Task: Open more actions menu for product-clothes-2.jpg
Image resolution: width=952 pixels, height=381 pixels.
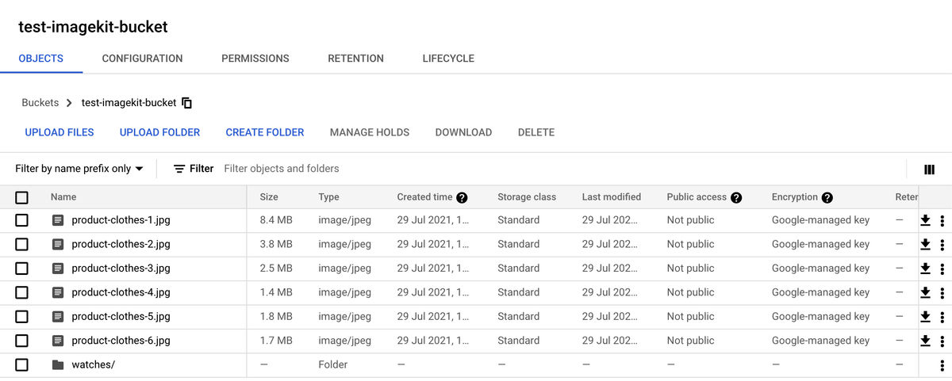Action: 942,245
